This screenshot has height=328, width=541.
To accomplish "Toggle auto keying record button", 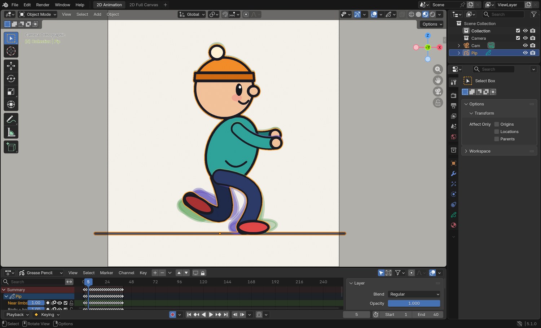I will [172, 315].
